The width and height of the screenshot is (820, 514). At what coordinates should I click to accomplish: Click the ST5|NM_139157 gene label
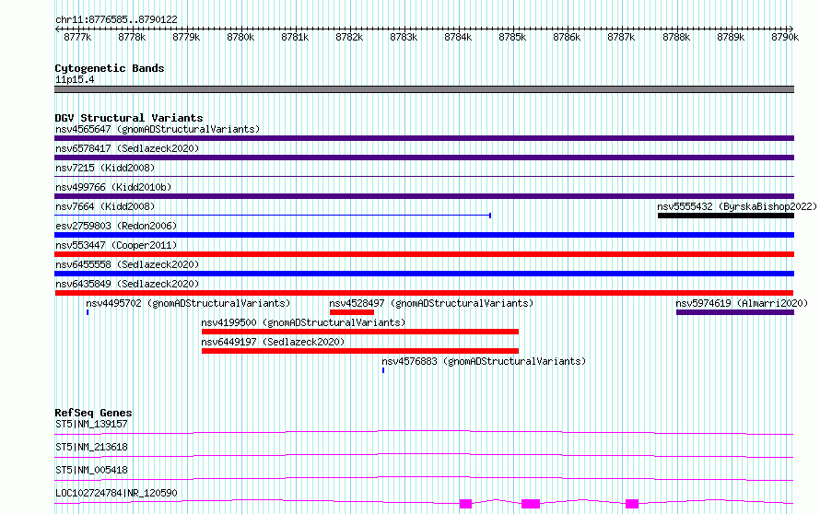pyautogui.click(x=91, y=424)
